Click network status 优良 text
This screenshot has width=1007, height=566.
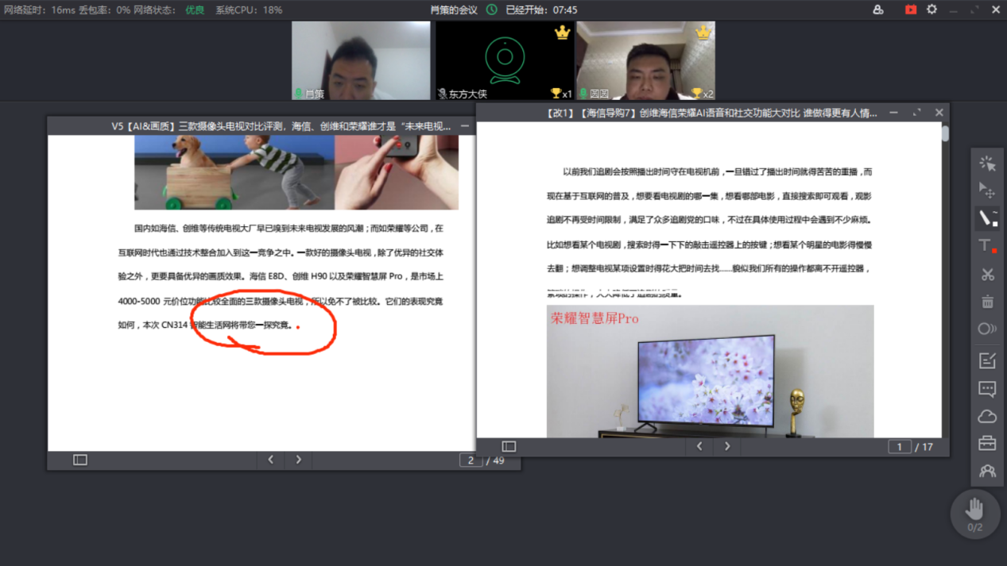click(x=195, y=10)
